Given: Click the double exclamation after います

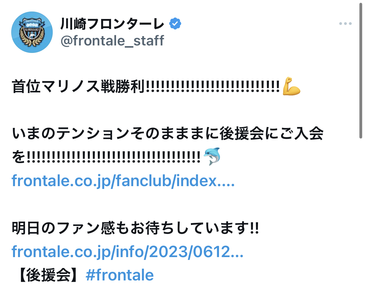Looking at the screenshot, I should pyautogui.click(x=255, y=228).
